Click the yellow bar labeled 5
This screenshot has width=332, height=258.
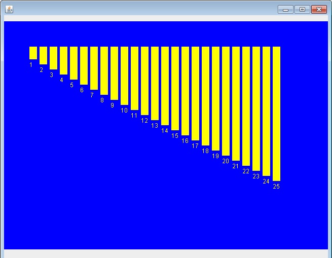click(x=73, y=63)
